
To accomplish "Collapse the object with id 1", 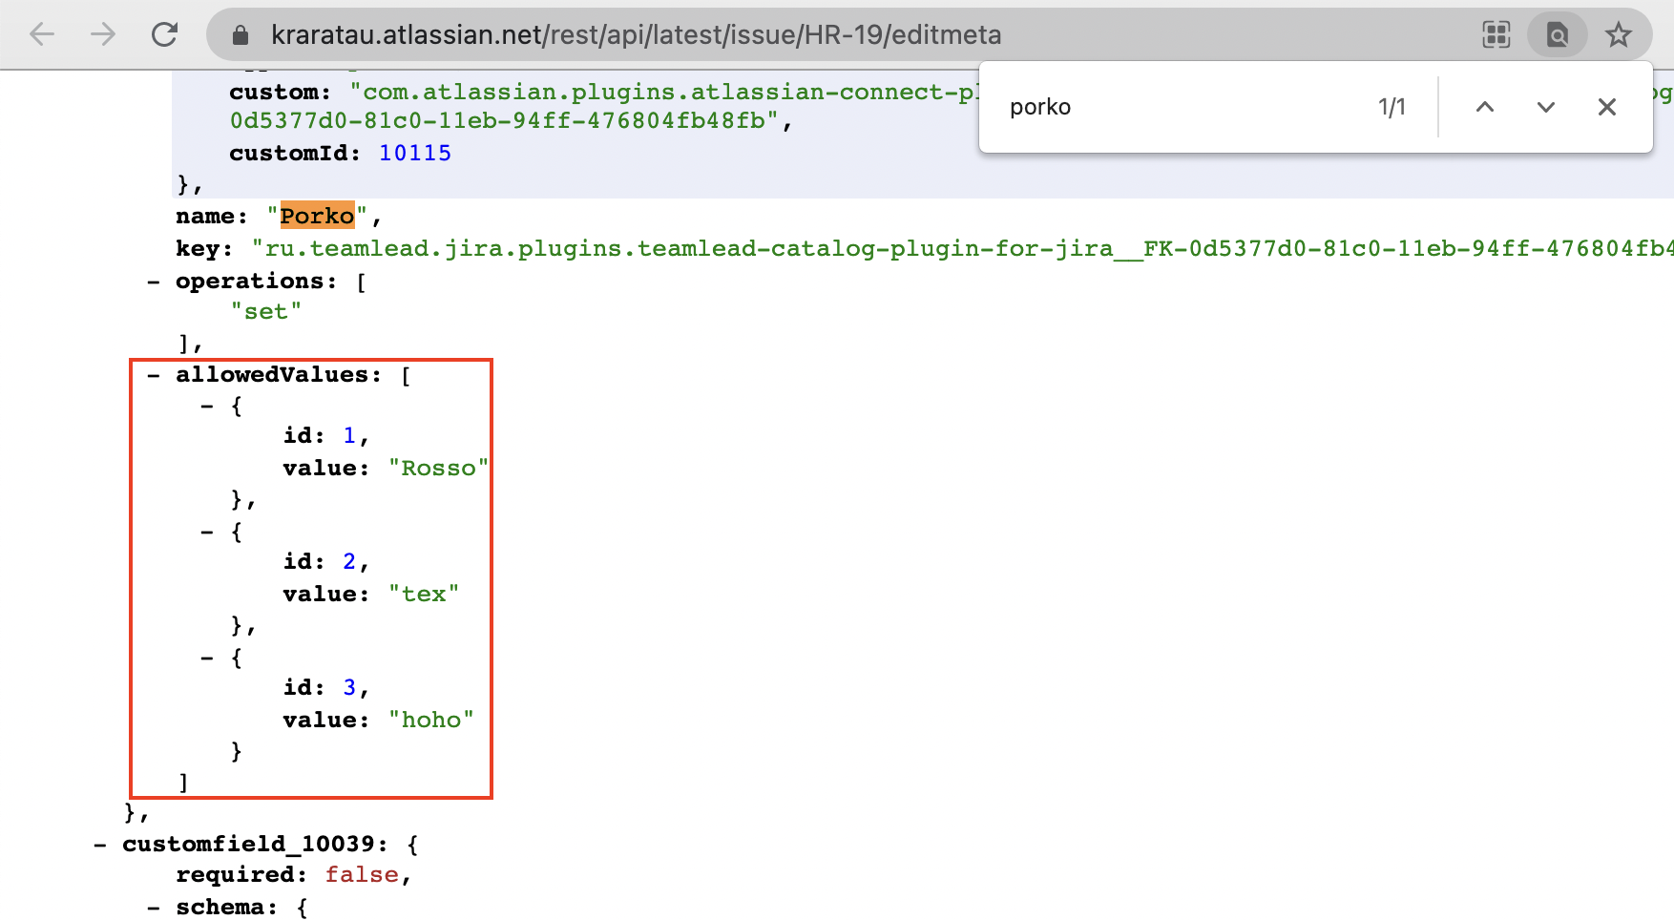I will pos(207,407).
